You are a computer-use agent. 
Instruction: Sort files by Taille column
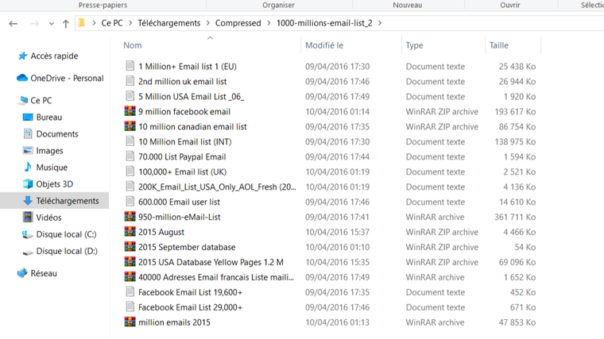point(499,45)
